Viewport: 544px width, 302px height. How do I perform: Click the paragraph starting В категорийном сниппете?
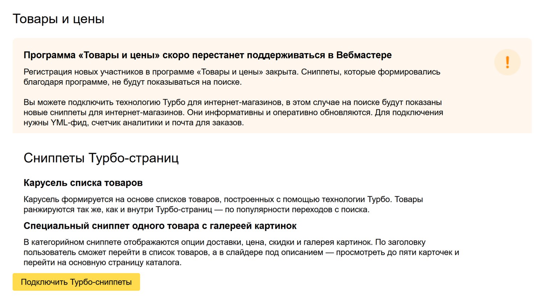pos(241,252)
